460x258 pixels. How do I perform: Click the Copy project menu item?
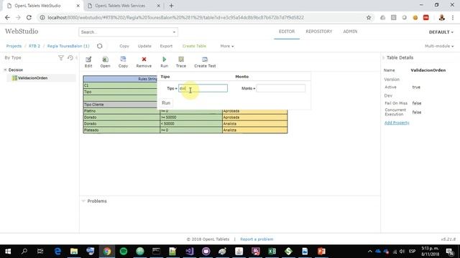coord(124,46)
